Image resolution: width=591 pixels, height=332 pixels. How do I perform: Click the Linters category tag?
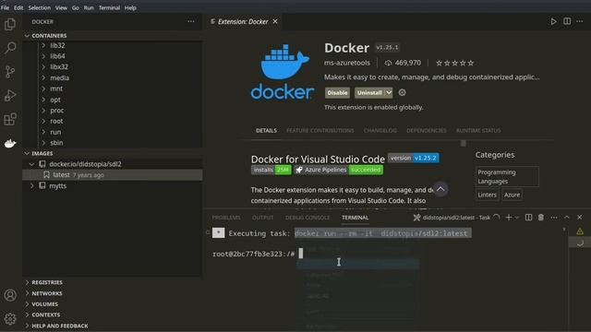(487, 195)
